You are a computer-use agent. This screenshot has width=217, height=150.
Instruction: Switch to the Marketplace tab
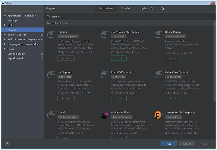coord(106,8)
